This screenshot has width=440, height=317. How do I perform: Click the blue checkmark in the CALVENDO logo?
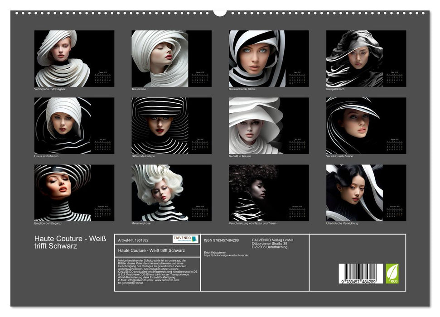193,239
